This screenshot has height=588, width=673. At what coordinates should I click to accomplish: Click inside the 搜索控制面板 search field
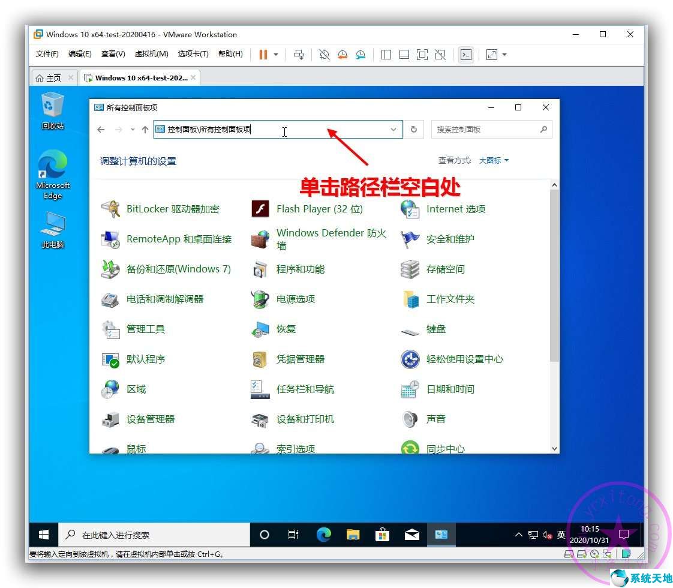491,129
